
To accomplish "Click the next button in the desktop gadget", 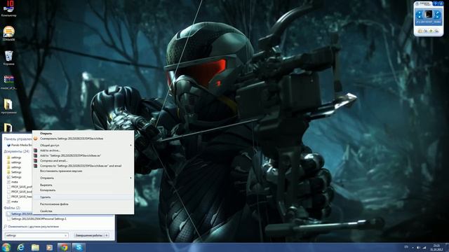I will pyautogui.click(x=437, y=14).
